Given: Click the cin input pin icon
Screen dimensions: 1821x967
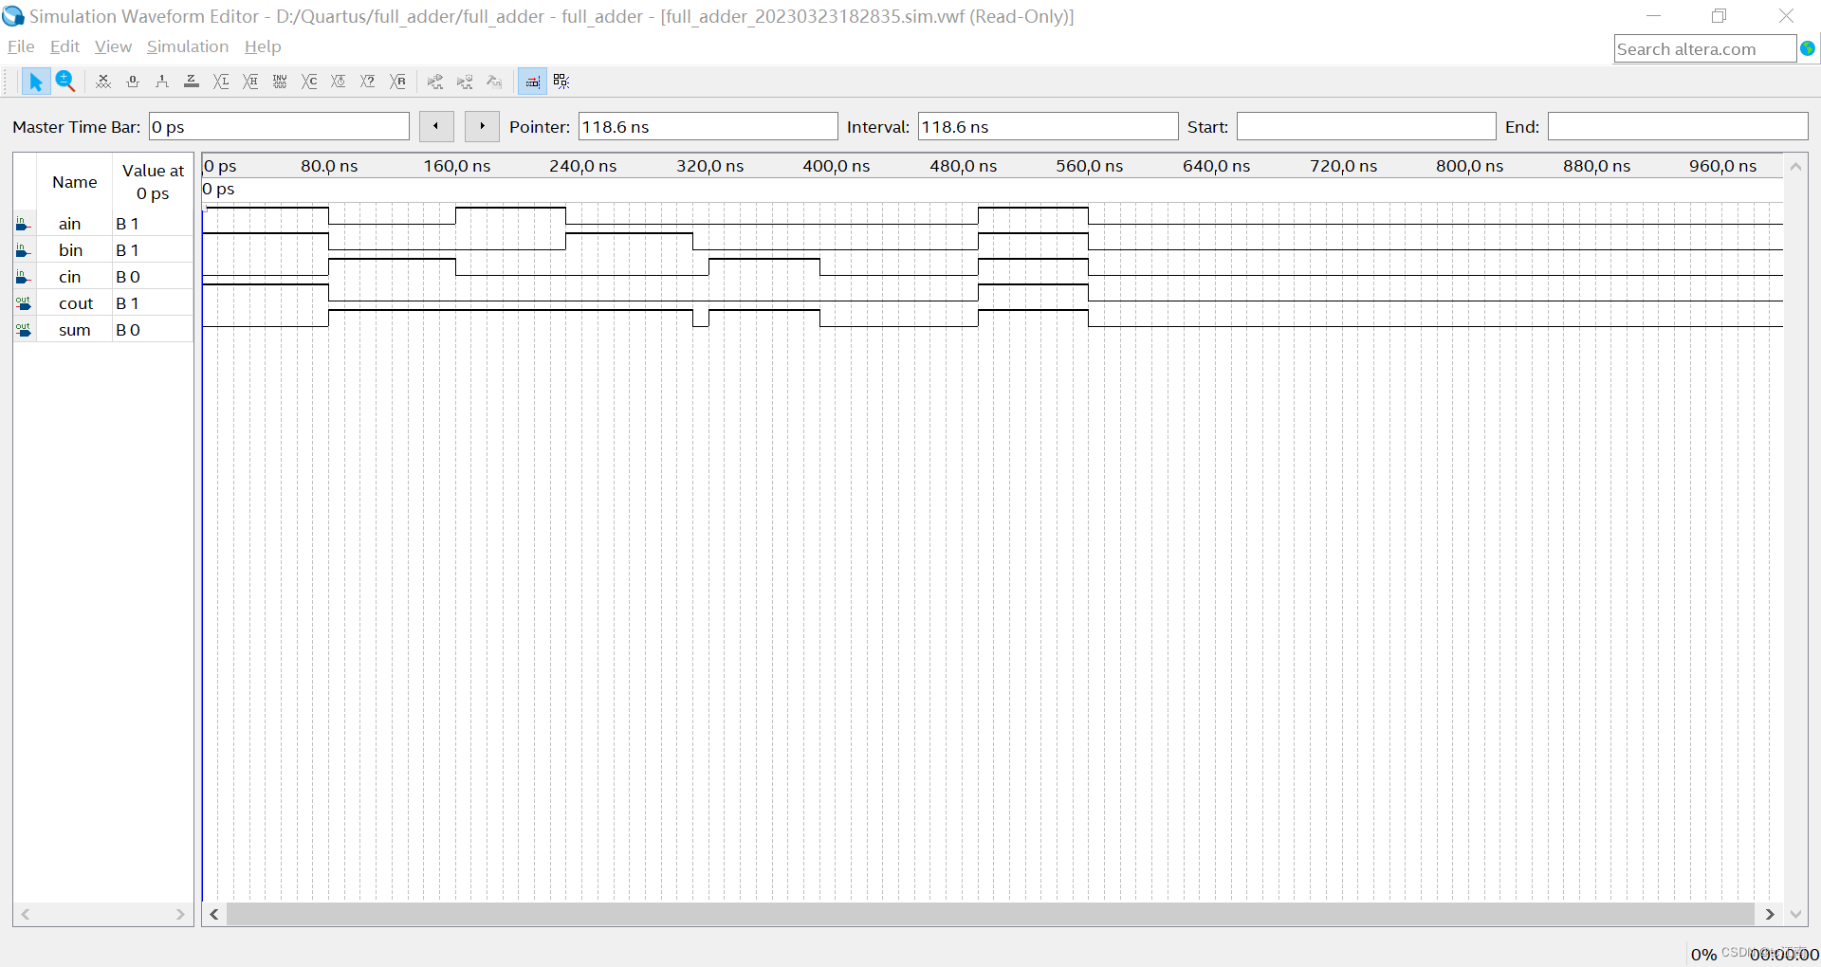Looking at the screenshot, I should 23,277.
